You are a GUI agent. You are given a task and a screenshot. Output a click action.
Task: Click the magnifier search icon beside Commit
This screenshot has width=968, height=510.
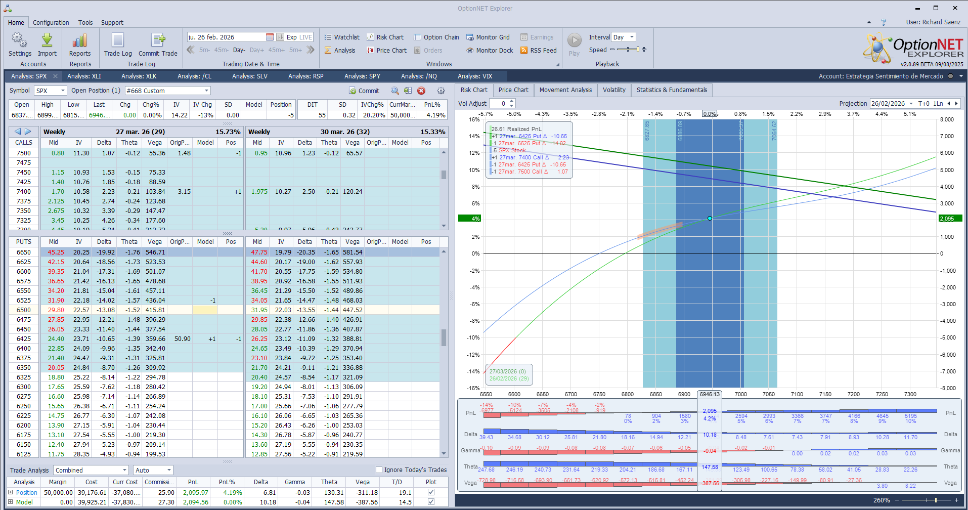(x=395, y=91)
